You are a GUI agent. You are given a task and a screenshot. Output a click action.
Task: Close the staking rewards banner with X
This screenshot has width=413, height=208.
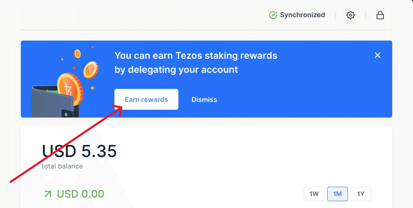point(377,55)
